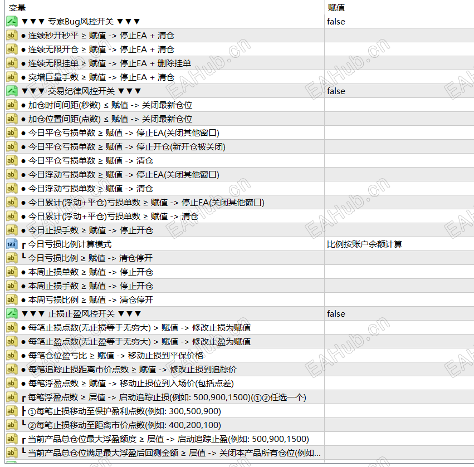Viewport: 474px width, 467px height.
Task: Click the empty value cell for 加仓时间间距(秒数)
Action: pyautogui.click(x=399, y=105)
